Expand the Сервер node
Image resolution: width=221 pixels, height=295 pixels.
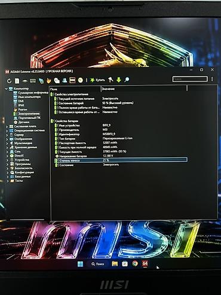click(x=7, y=135)
